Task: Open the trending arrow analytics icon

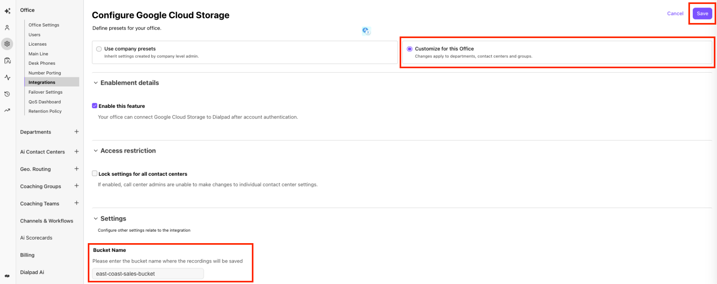Action: pos(7,110)
